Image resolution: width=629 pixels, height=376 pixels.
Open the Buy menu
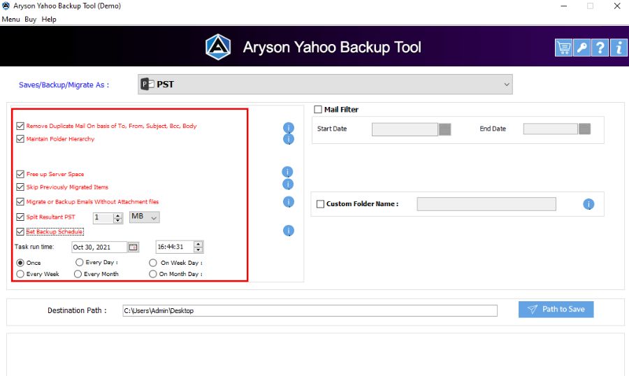tap(31, 20)
